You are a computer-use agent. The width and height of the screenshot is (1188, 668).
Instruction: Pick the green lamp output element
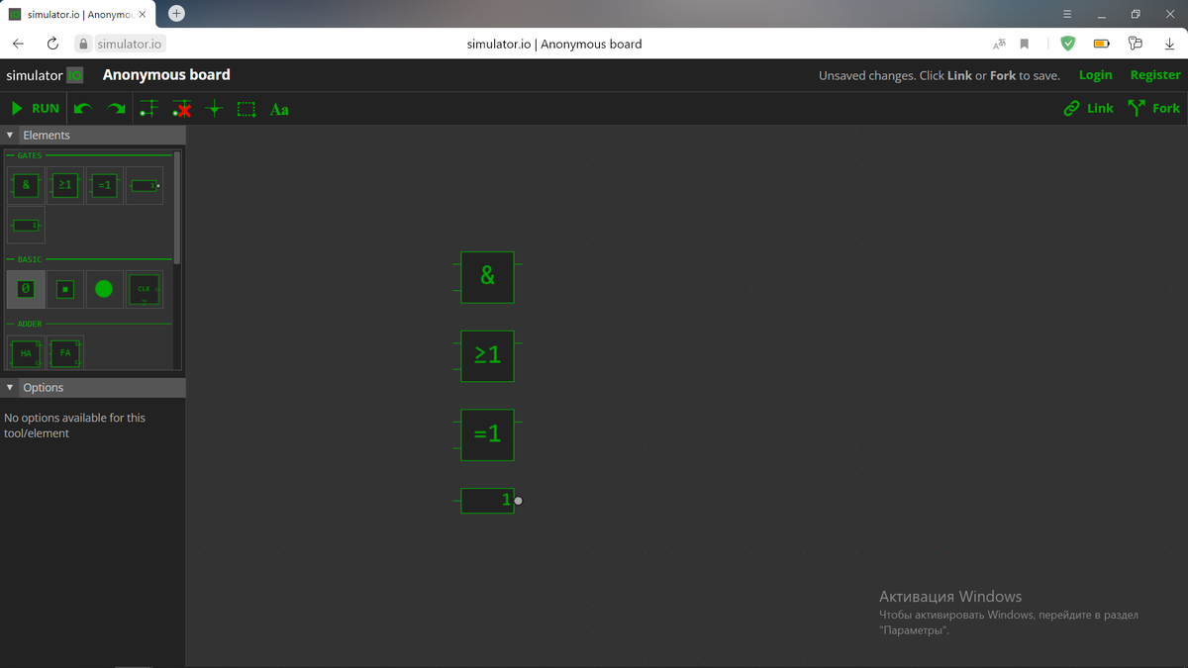tap(105, 289)
